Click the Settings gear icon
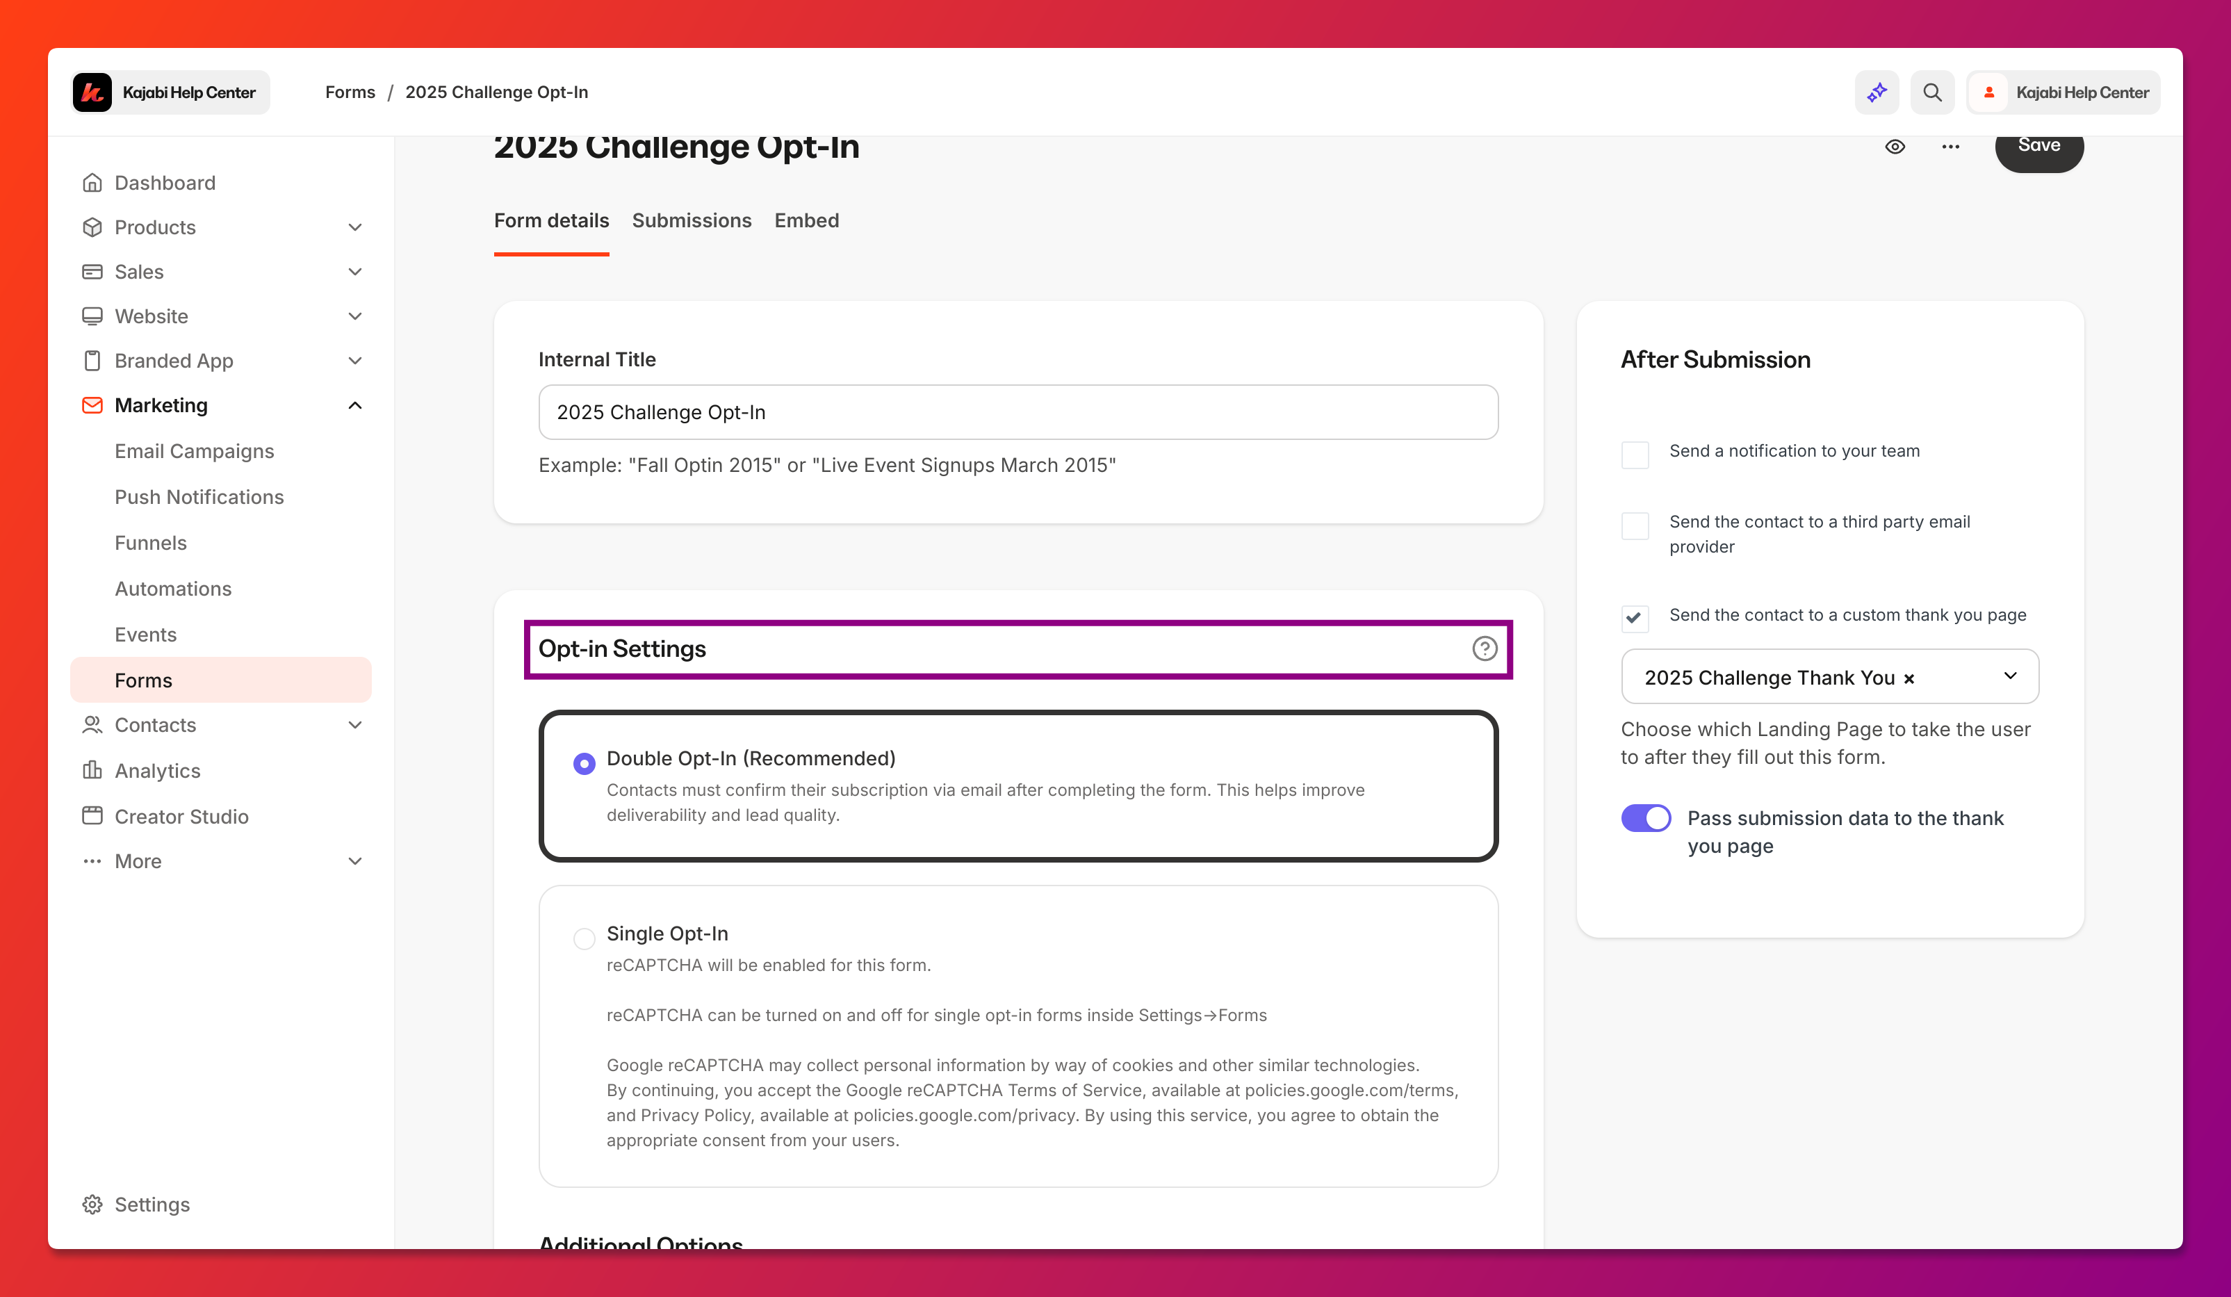Screen dimensions: 2231x1297 click(x=92, y=1205)
